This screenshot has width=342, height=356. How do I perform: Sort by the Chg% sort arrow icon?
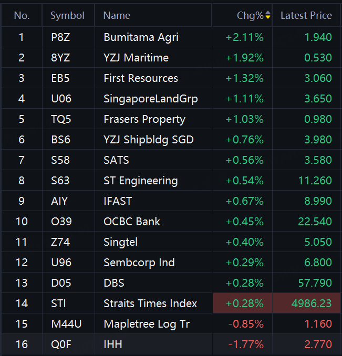[268, 15]
